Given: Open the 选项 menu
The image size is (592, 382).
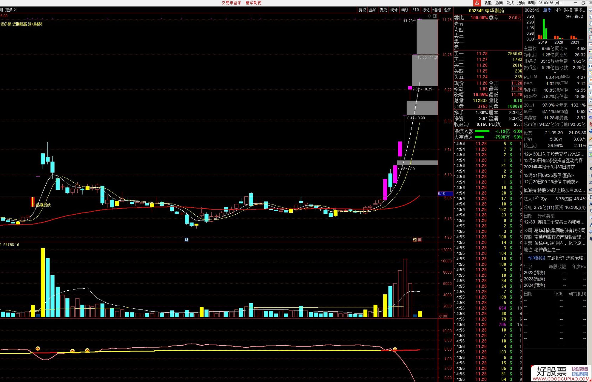Looking at the screenshot, I should (x=521, y=3).
